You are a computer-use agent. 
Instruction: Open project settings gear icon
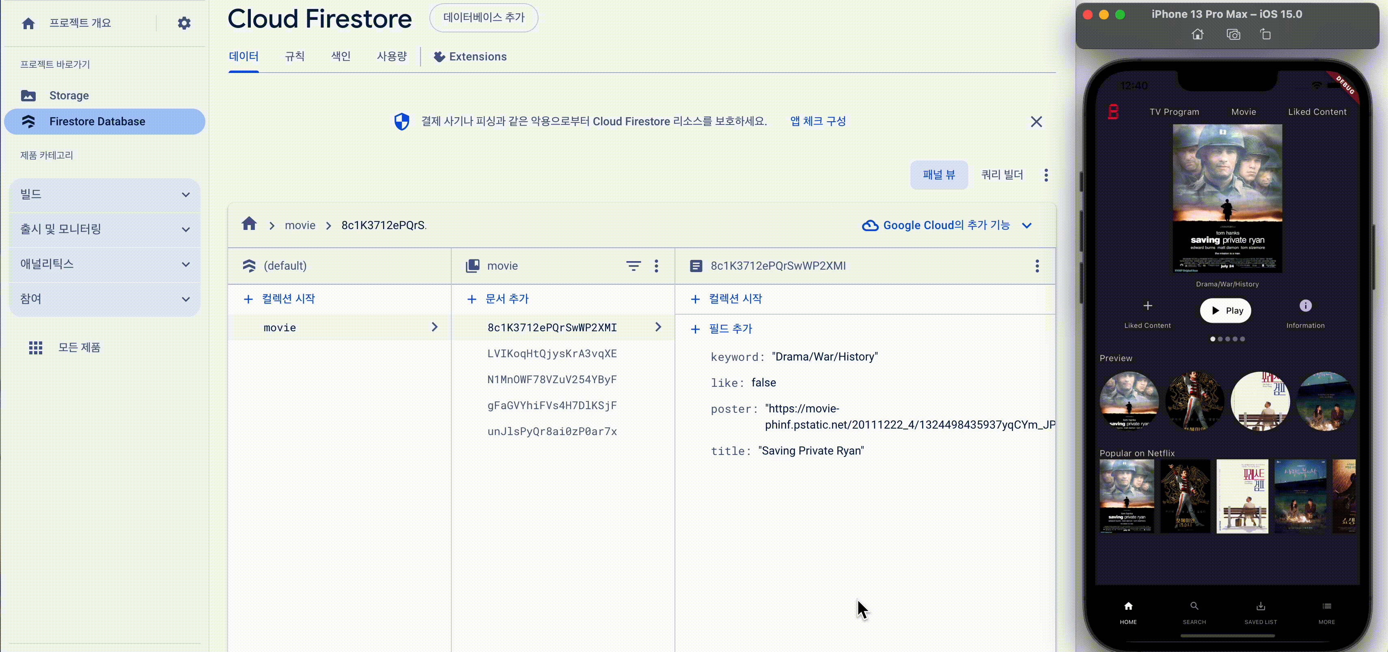pyautogui.click(x=184, y=23)
